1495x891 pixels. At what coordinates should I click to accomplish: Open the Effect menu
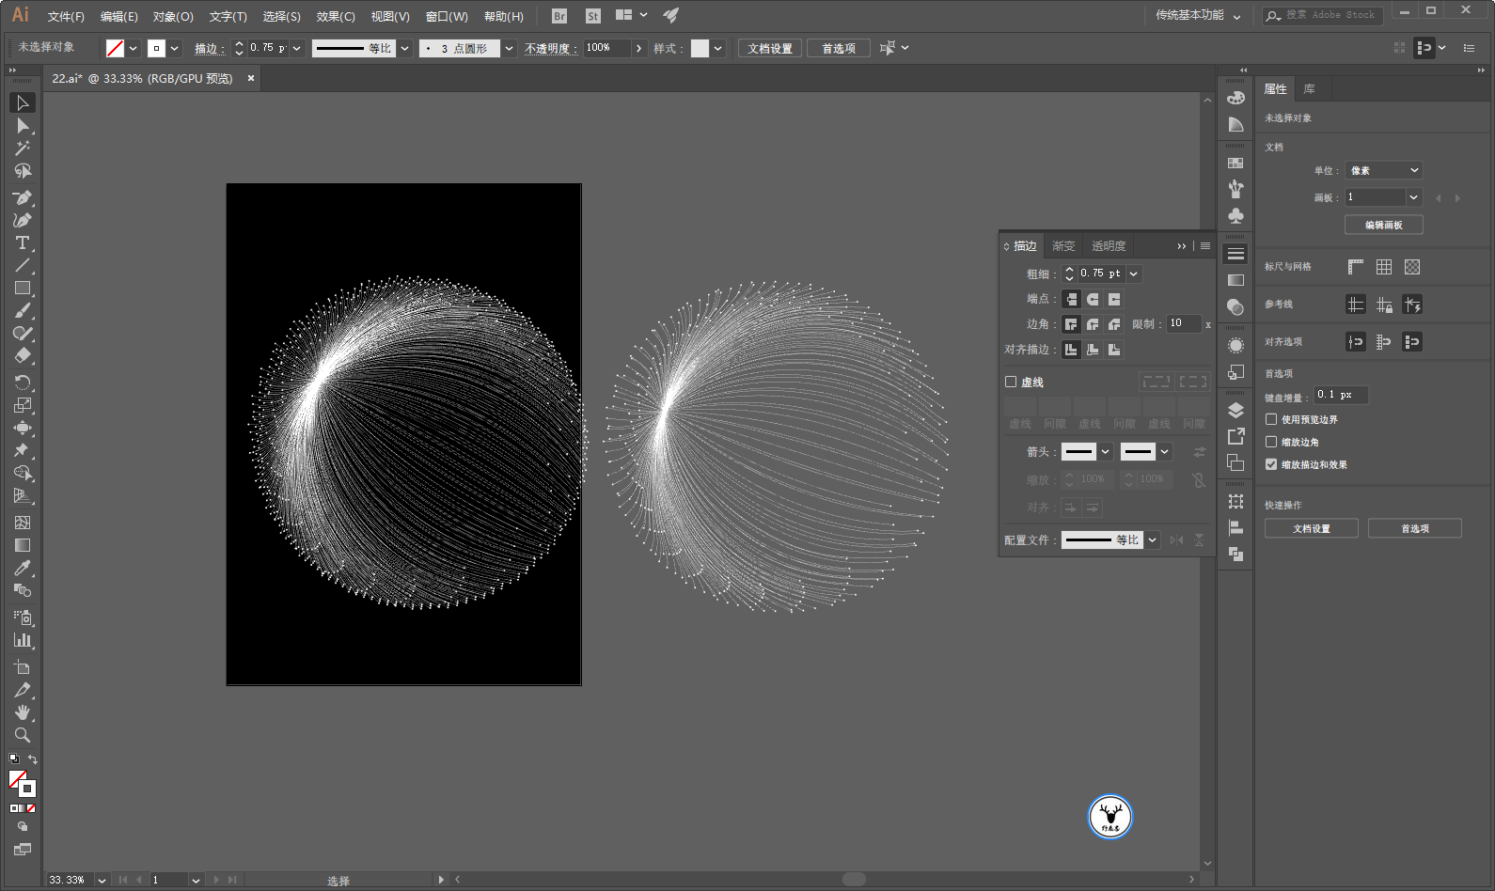click(x=336, y=16)
